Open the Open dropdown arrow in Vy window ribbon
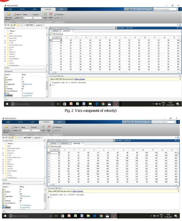The image size is (182, 221). click(x=19, y=127)
